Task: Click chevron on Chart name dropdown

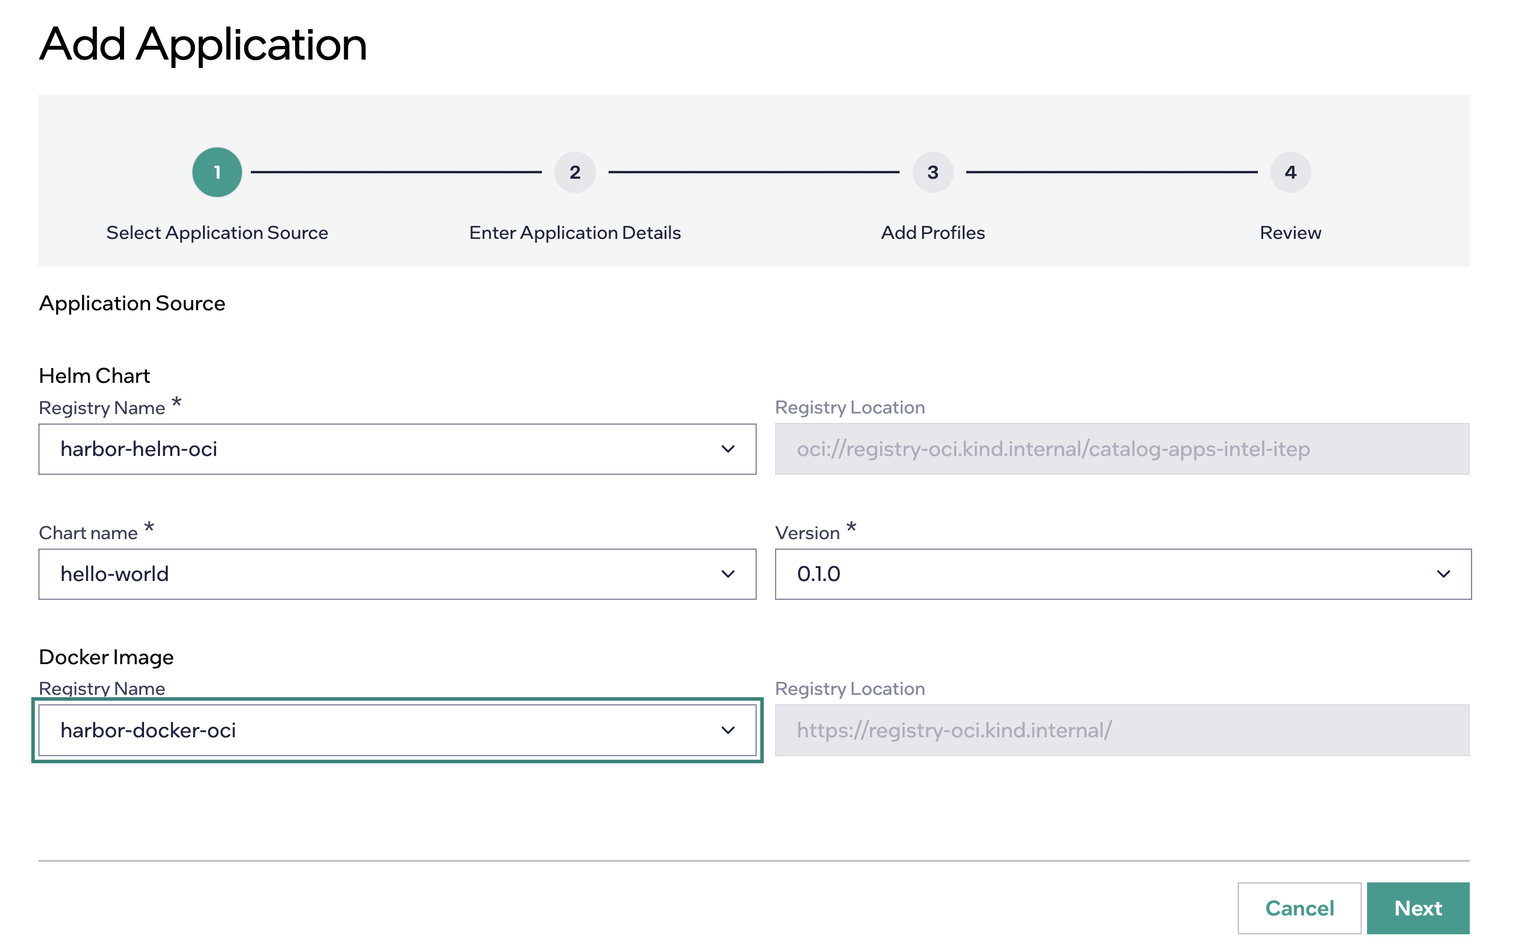Action: (x=728, y=575)
